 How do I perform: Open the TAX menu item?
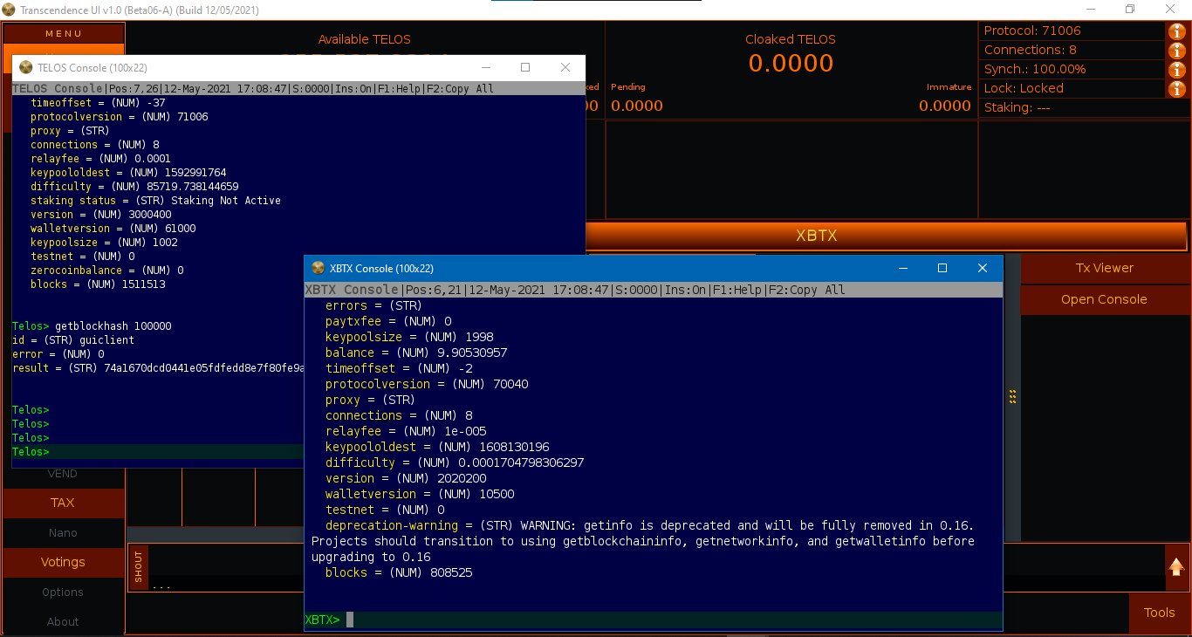click(x=63, y=503)
